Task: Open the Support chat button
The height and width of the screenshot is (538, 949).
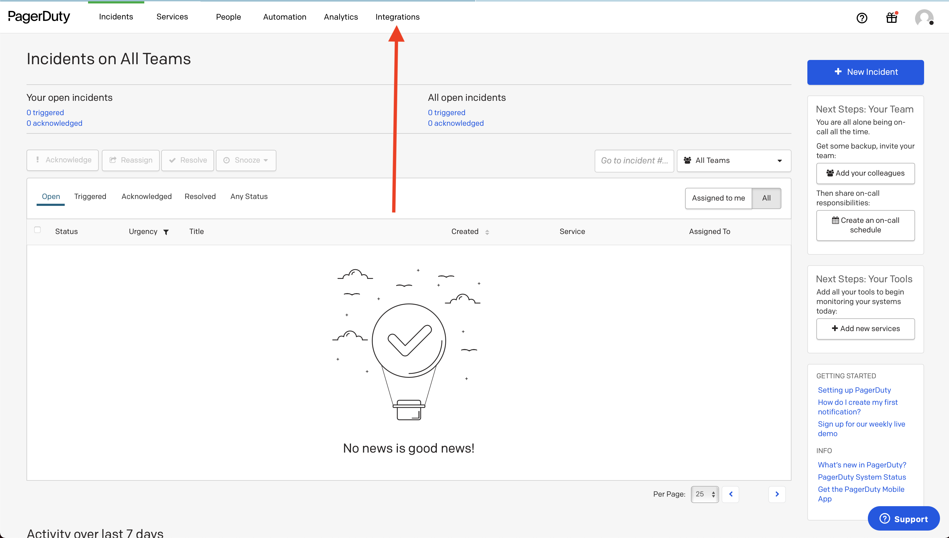Action: tap(904, 519)
